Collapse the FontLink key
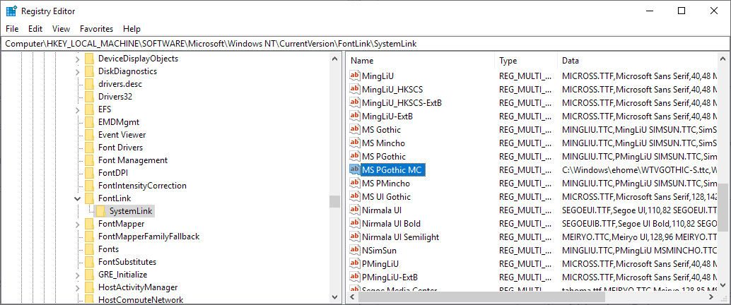The height and width of the screenshot is (305, 731). click(77, 199)
